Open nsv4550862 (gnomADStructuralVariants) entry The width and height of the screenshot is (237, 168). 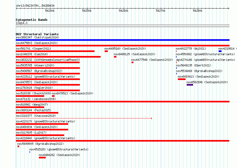[x=205, y=54]
